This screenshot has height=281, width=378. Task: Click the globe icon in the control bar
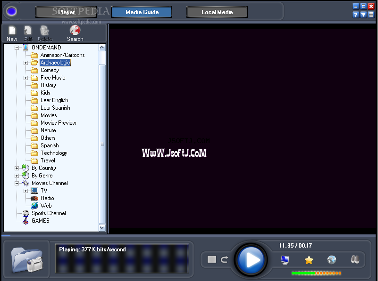click(332, 260)
